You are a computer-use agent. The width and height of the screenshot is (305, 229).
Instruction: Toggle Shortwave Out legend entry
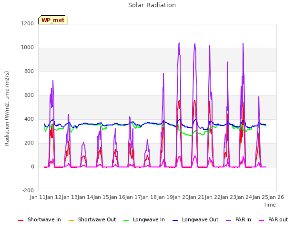pos(92,219)
